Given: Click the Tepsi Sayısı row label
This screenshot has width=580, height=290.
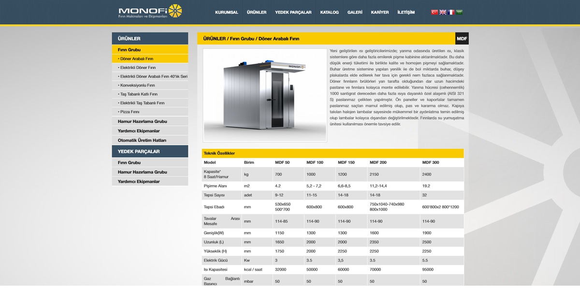Looking at the screenshot, I should click(x=215, y=195).
